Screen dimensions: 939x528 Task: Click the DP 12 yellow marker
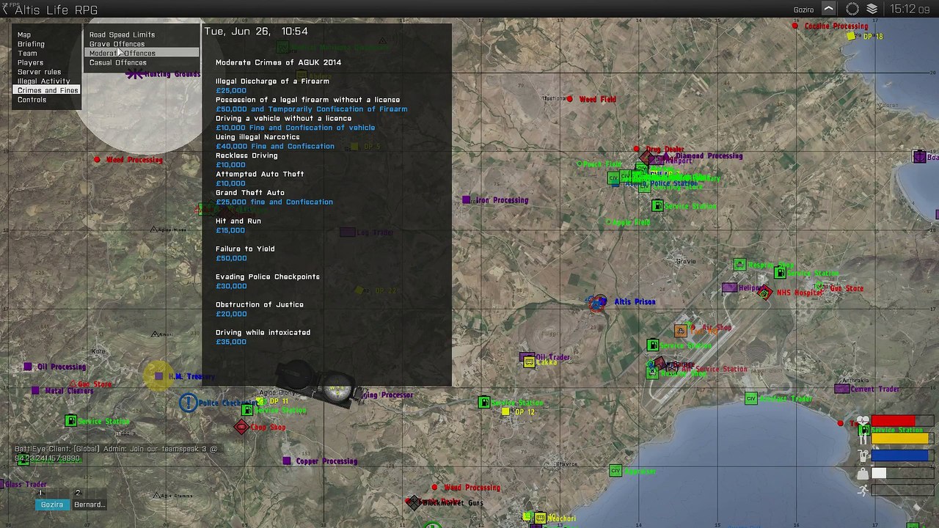pyautogui.click(x=505, y=412)
